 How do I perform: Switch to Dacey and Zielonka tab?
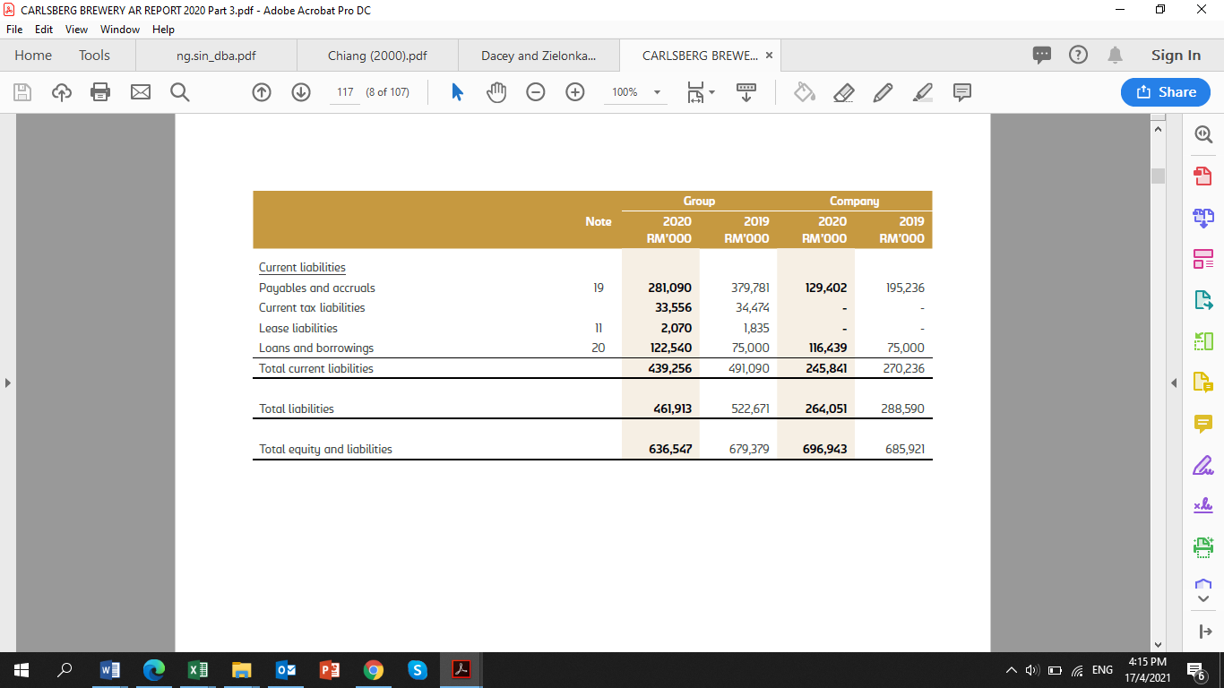pyautogui.click(x=538, y=56)
